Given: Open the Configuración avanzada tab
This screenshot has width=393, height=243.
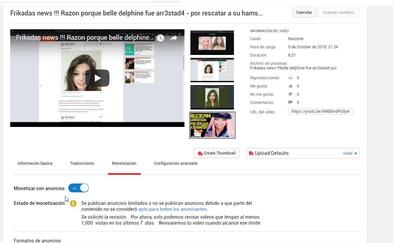Looking at the screenshot, I should tap(176, 163).
